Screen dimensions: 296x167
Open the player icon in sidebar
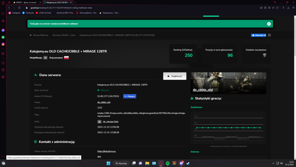click(3, 54)
